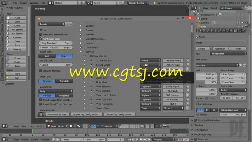Viewport: 252px width, 142px height.
Task: Add a Cylinder mesh
Action: [16, 37]
